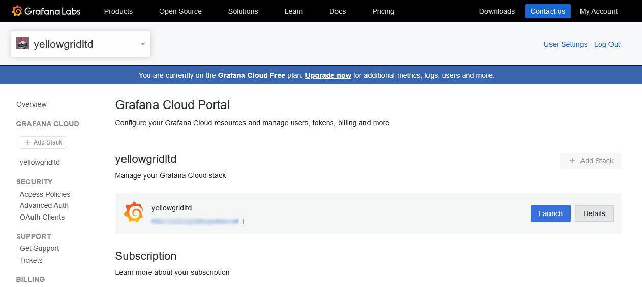Click the Grafana Labs logo
642x287 pixels.
click(x=46, y=11)
